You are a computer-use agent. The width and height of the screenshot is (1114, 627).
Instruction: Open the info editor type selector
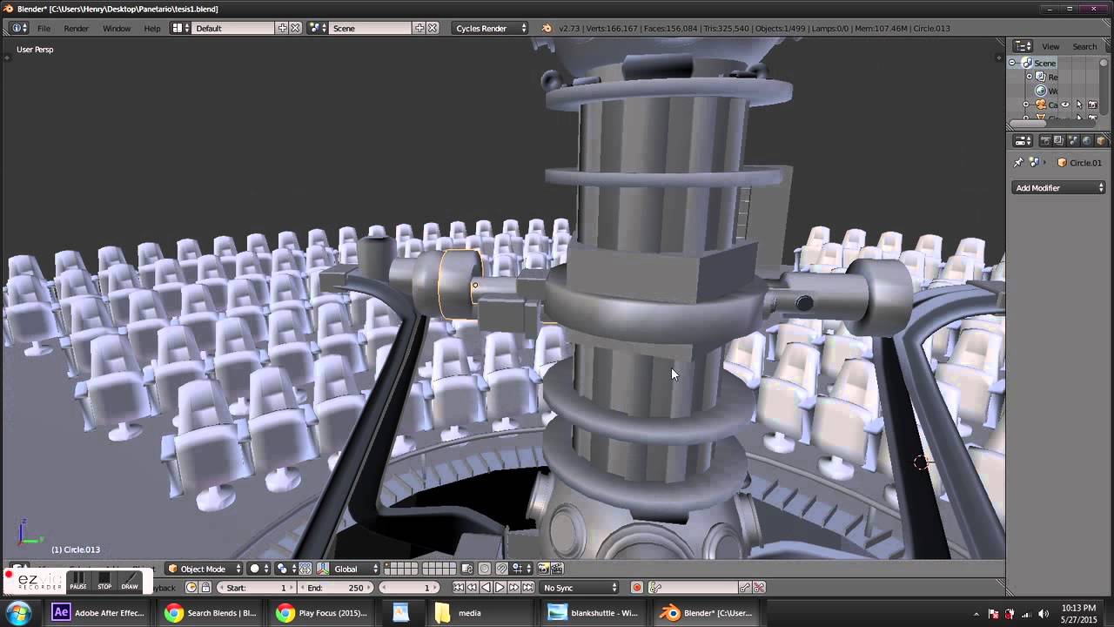[x=19, y=28]
